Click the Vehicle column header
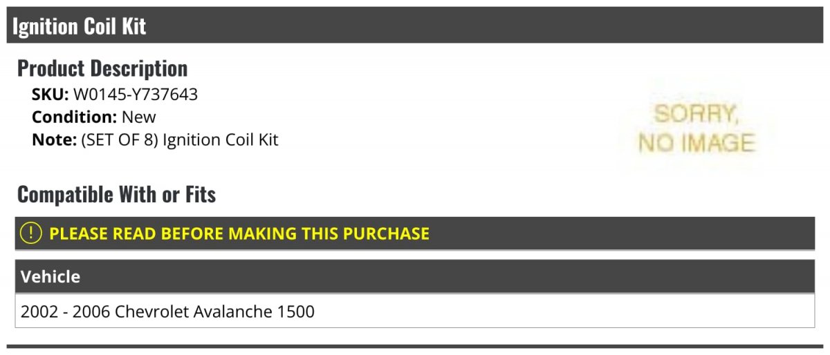This screenshot has width=830, height=355. (415, 277)
